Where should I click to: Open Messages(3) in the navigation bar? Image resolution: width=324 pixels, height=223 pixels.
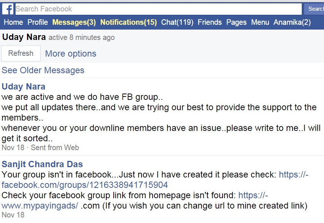pos(74,22)
